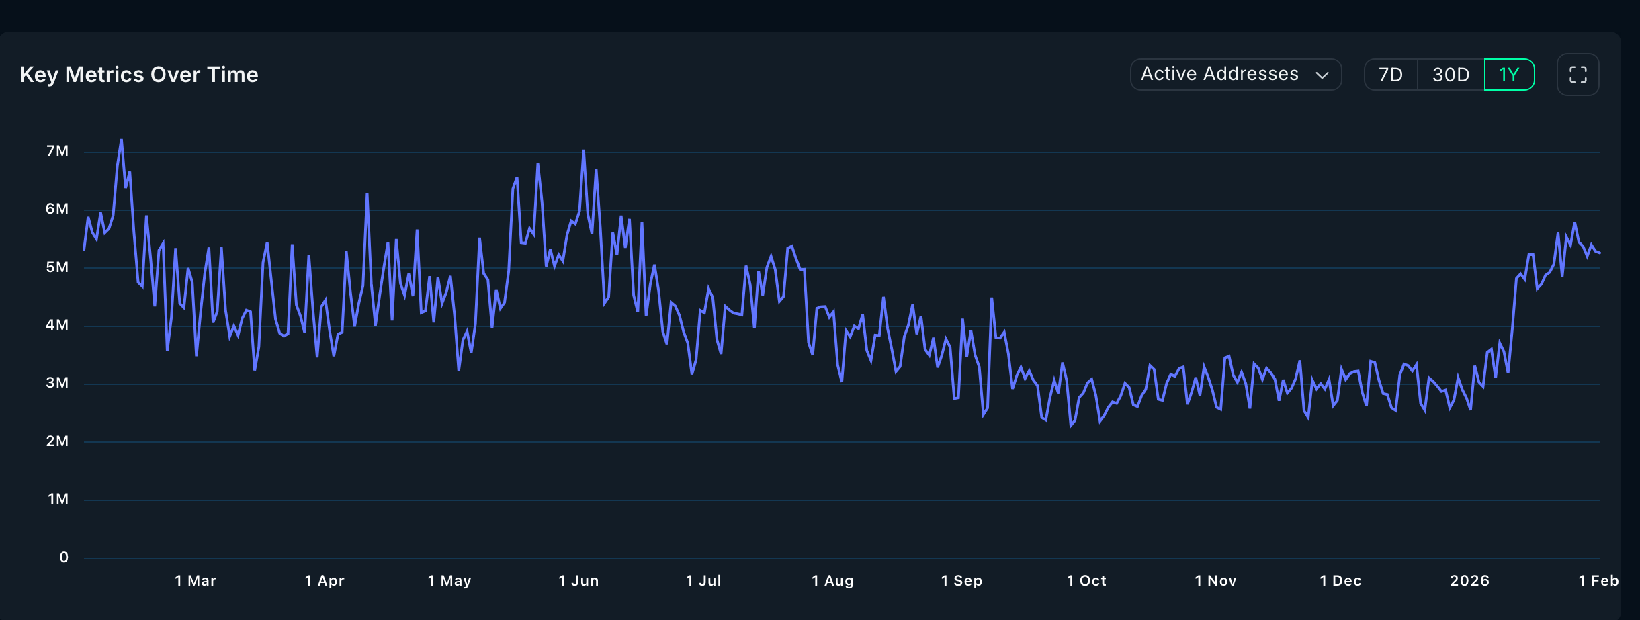
Task: Click the 1 Apr x-axis label
Action: point(325,580)
